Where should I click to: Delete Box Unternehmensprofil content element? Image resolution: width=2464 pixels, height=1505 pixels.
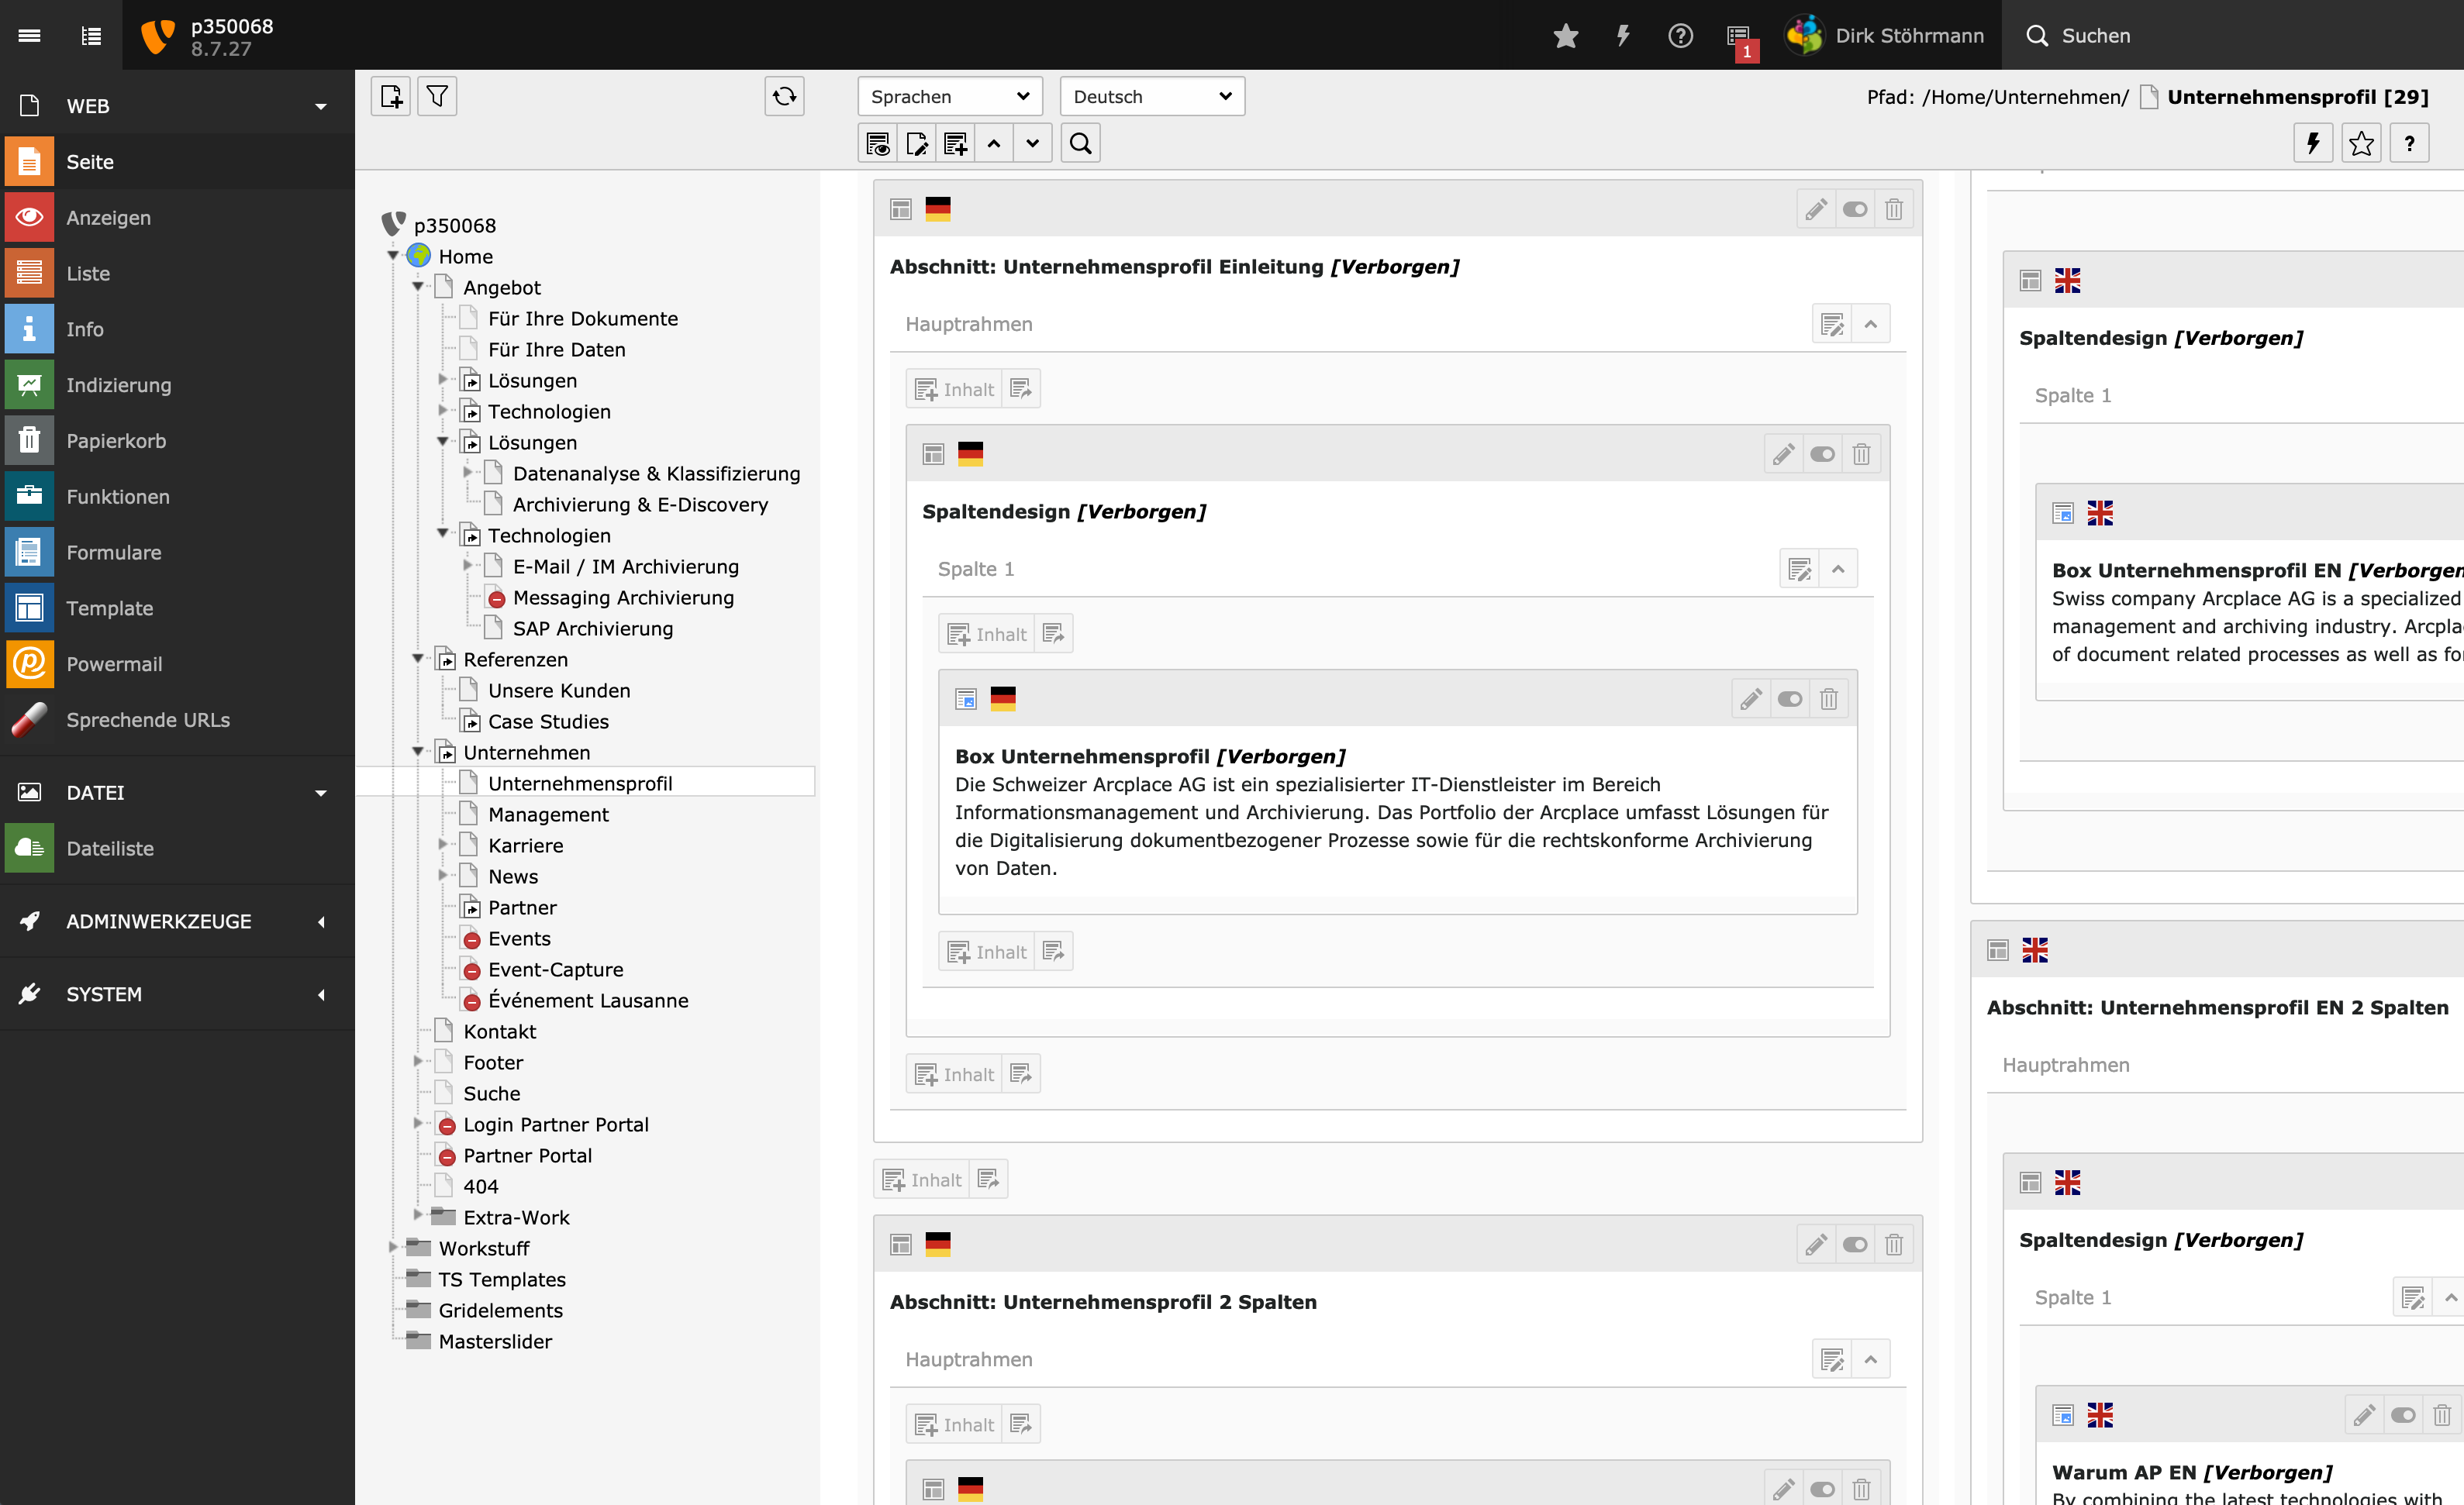tap(1829, 698)
